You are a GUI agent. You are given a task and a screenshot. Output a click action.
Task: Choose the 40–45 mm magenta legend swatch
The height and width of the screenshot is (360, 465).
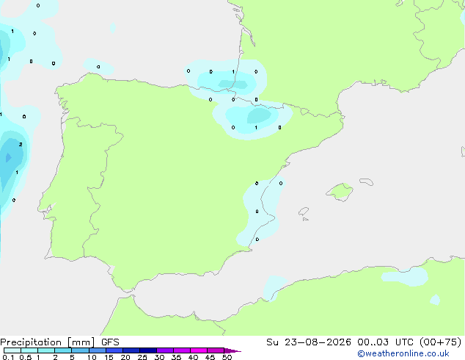199,350
